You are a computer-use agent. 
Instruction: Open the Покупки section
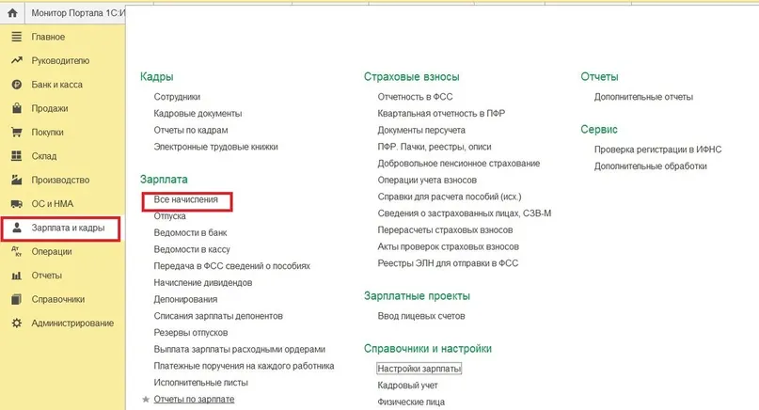pos(47,132)
